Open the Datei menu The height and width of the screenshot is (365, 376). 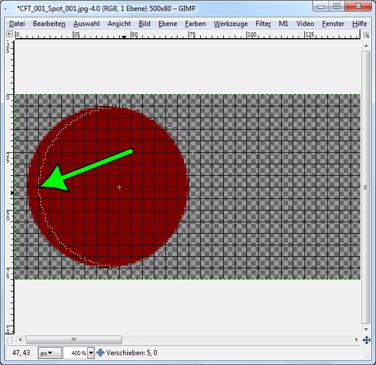[x=17, y=24]
